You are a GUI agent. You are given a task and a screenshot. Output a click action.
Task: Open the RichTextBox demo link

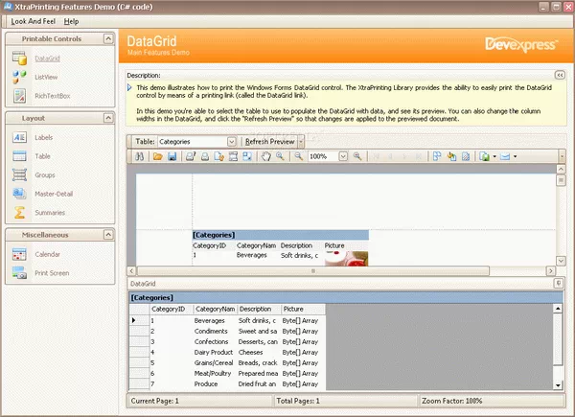point(53,96)
